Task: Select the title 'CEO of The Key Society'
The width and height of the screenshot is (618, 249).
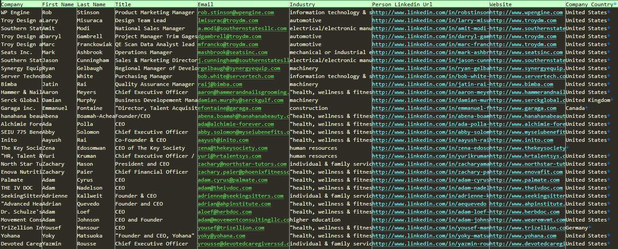Action: pyautogui.click(x=150, y=148)
